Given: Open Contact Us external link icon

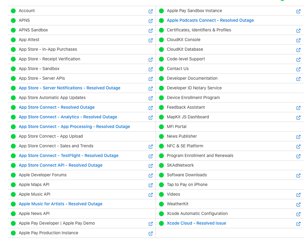Looking at the screenshot, I should (298, 69).
